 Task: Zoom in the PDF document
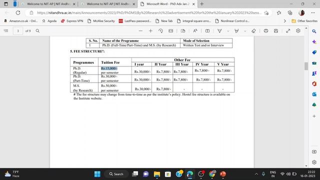click(150, 31)
